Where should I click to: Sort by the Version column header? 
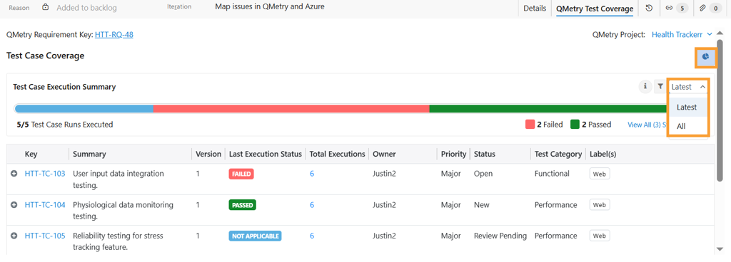208,154
